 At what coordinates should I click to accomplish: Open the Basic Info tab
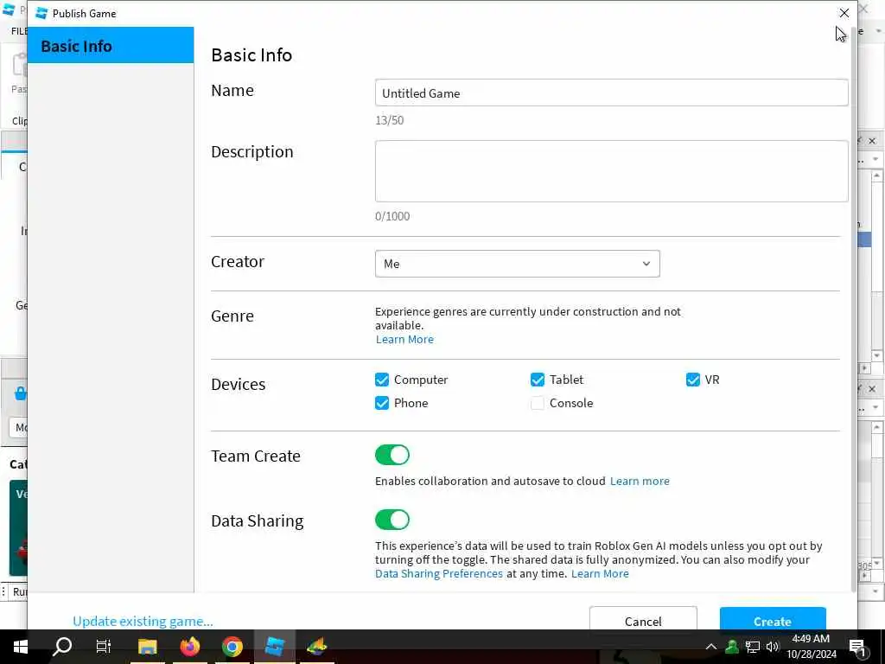[x=111, y=45]
